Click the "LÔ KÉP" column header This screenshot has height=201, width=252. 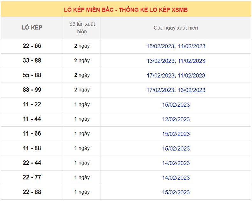coord(32,28)
